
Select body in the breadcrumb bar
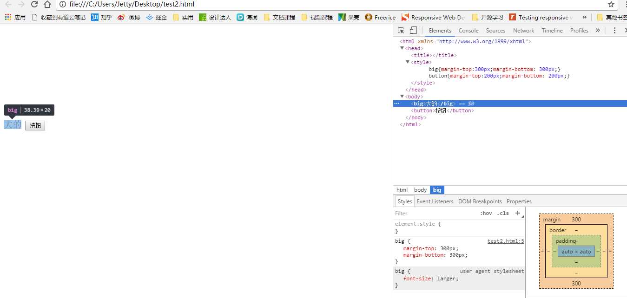coord(420,190)
